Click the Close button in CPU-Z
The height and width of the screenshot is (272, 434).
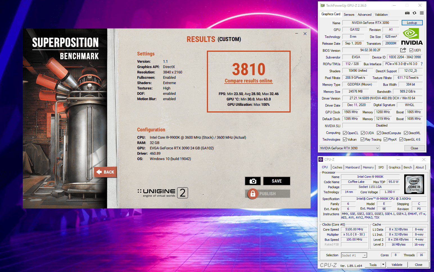tap(419, 265)
